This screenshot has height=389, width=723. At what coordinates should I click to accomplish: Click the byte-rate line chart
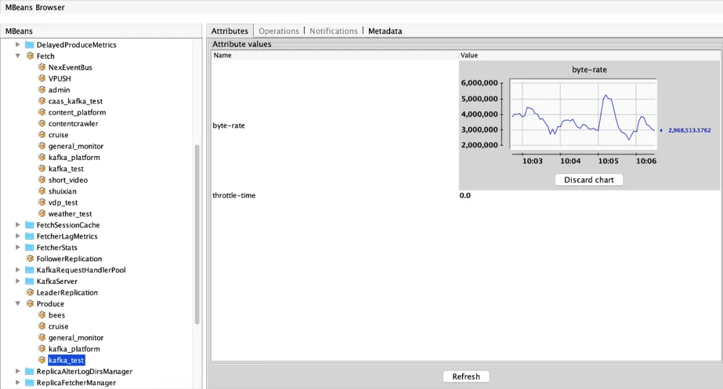(x=583, y=114)
